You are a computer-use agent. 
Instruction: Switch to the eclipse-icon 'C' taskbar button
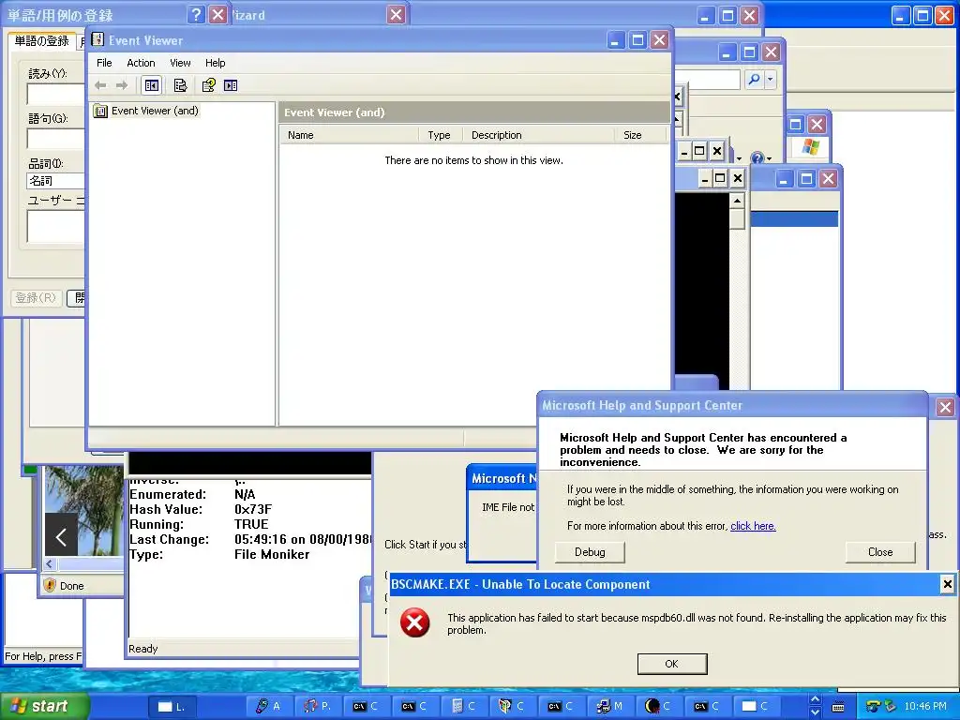659,706
